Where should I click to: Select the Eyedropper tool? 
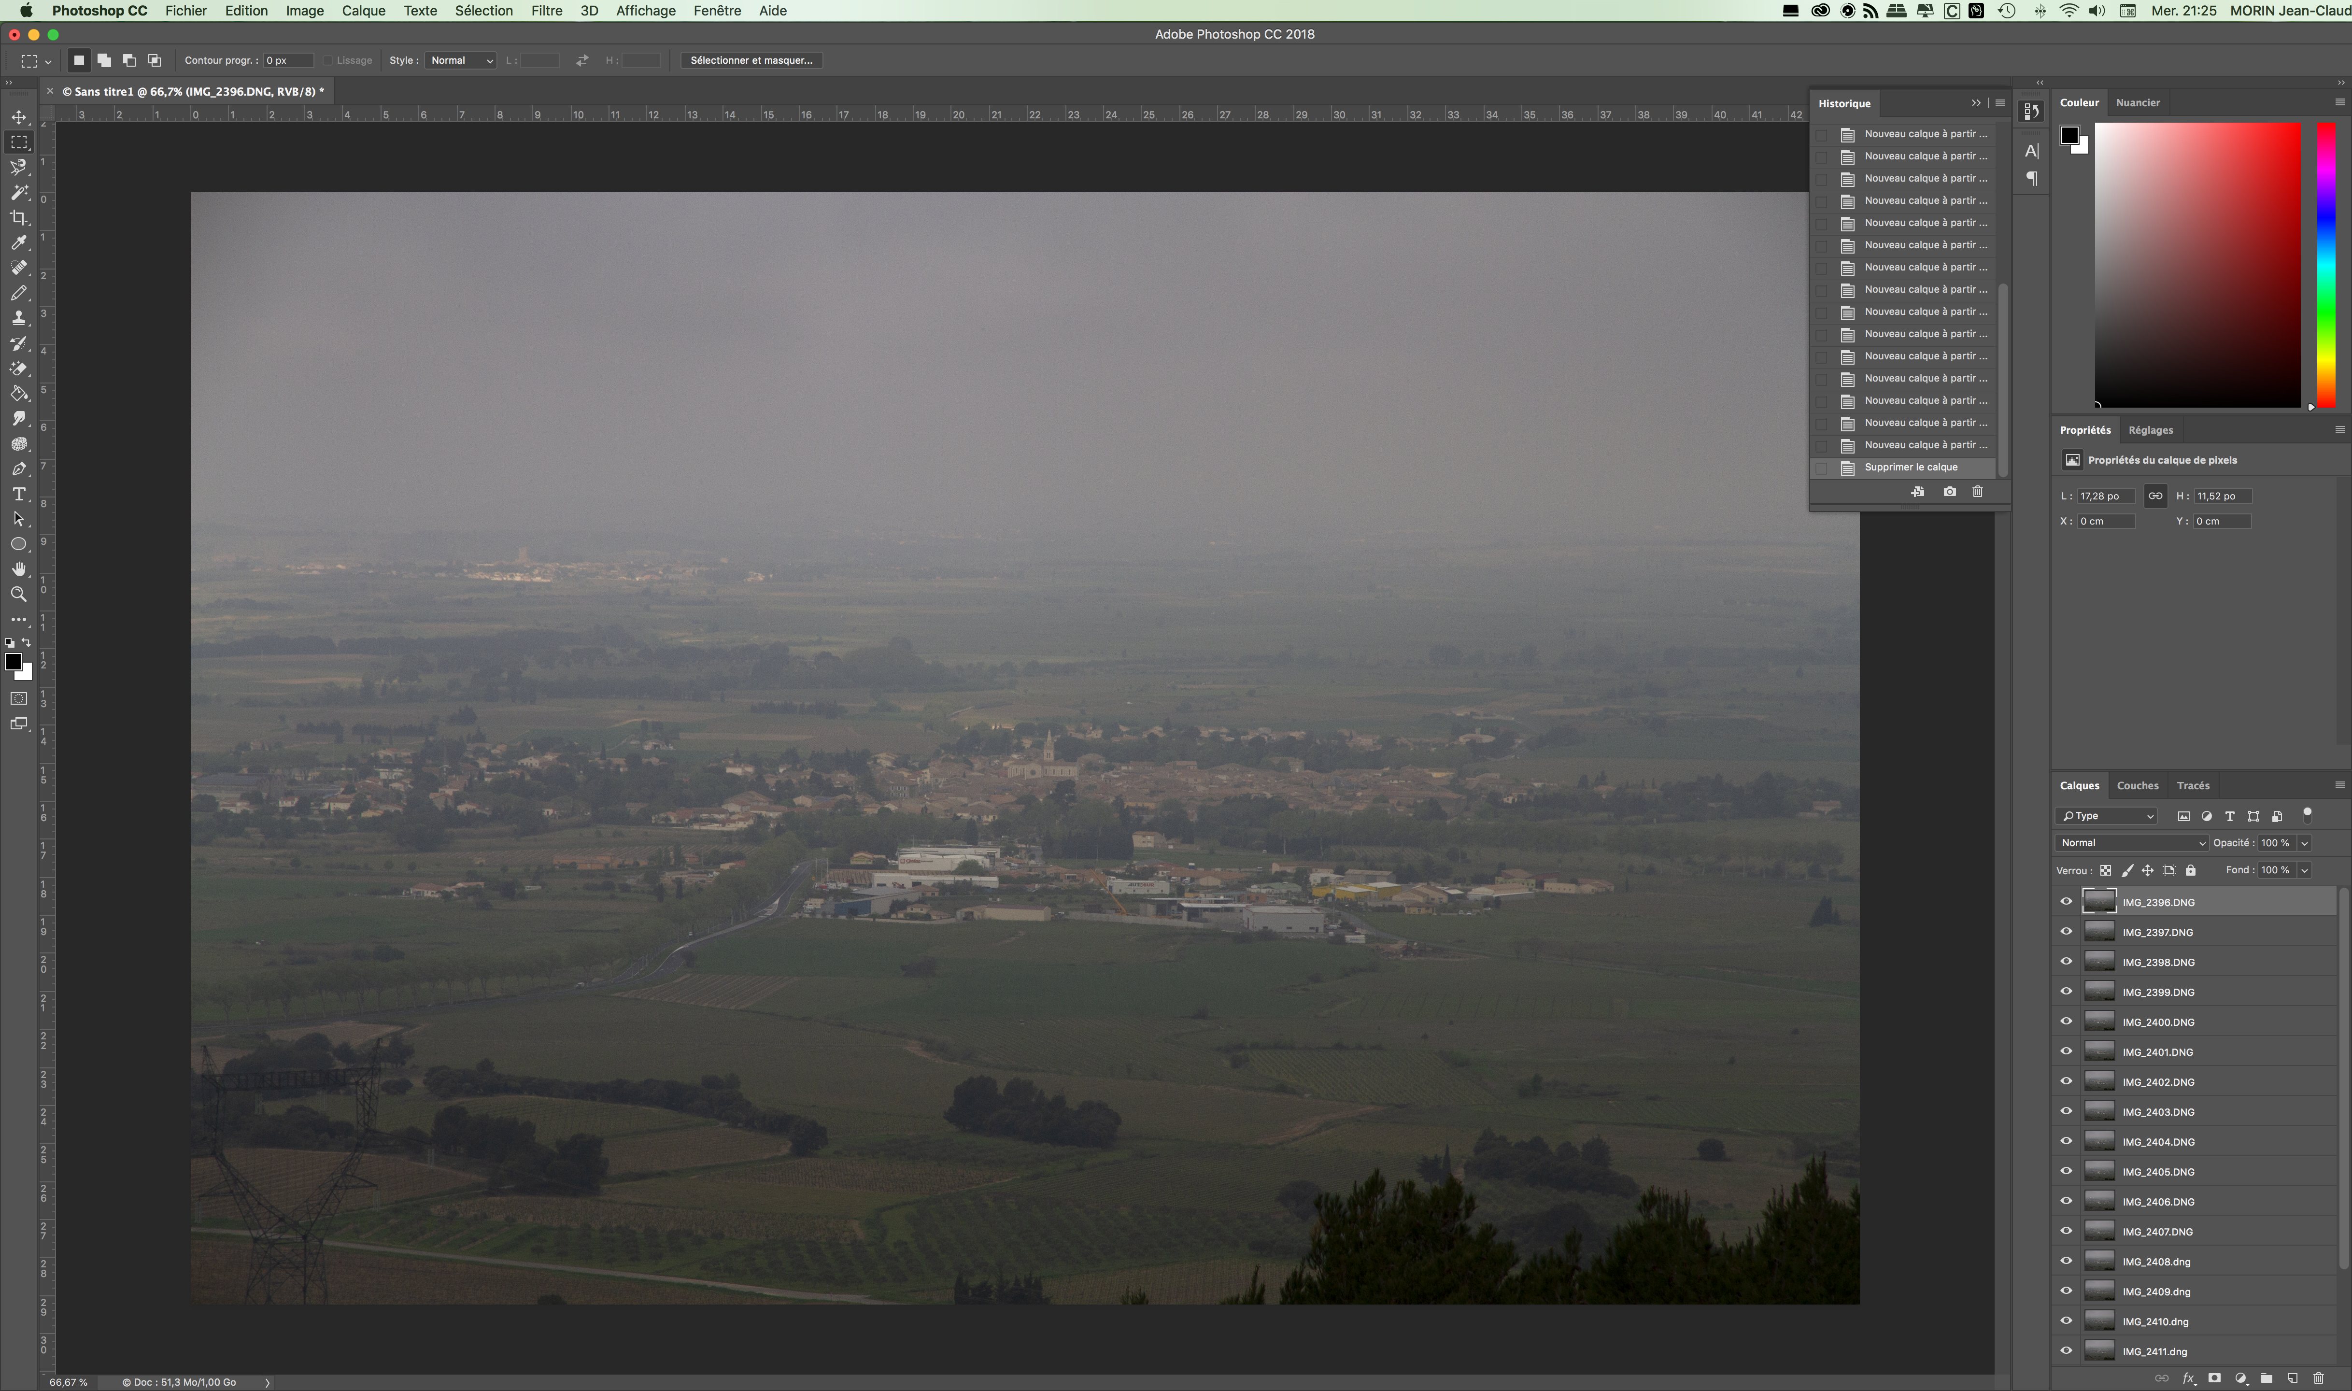pos(19,243)
